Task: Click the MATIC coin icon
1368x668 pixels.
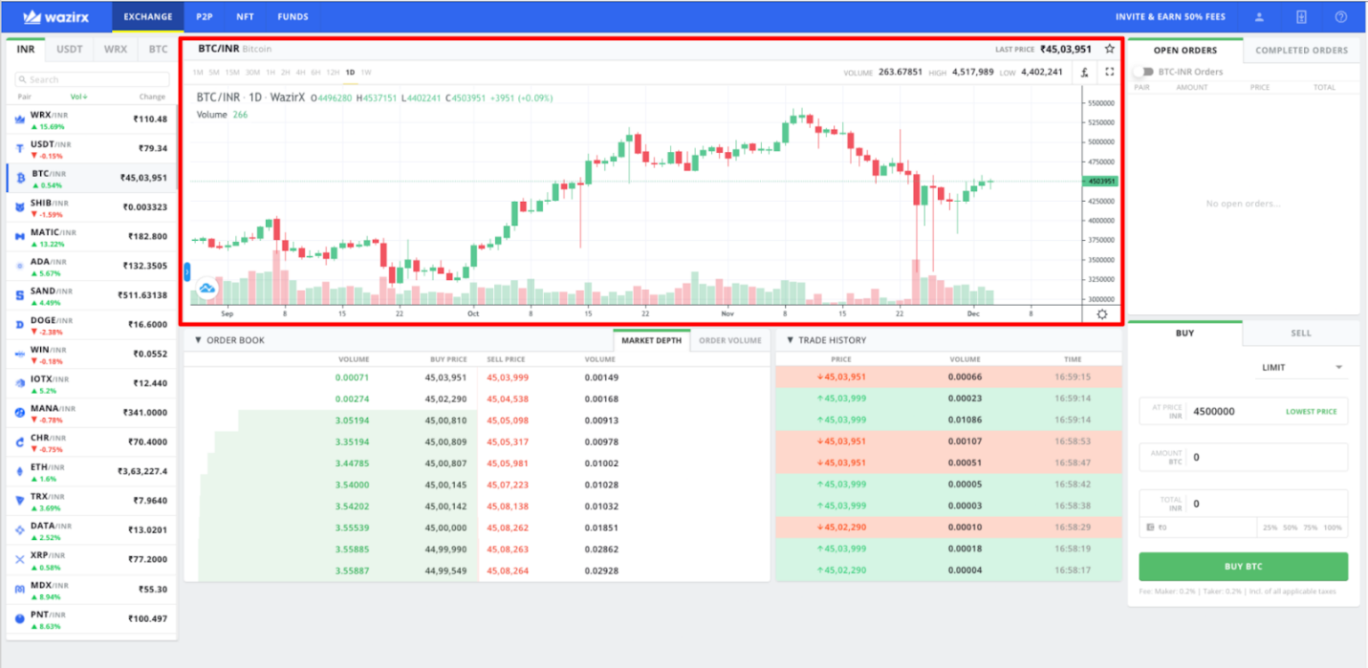Action: tap(19, 236)
